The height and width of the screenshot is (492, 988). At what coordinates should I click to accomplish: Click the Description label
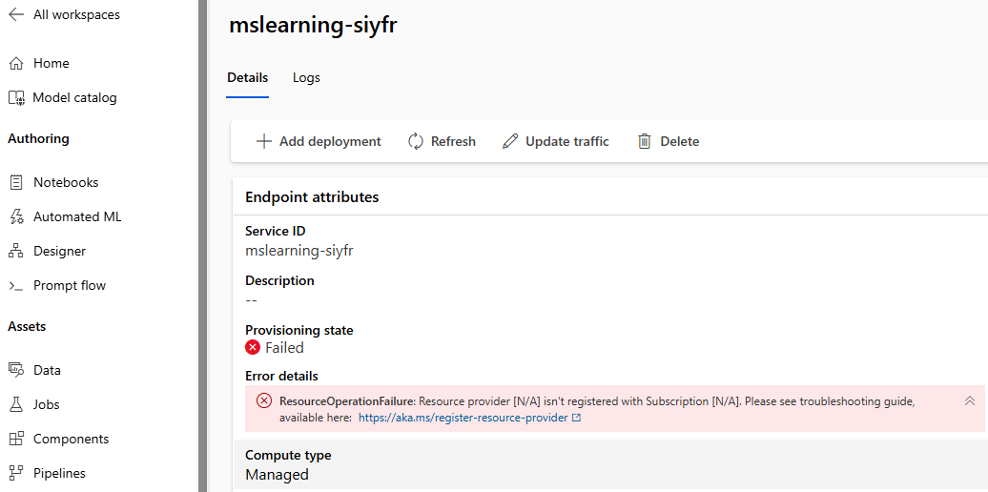click(279, 280)
